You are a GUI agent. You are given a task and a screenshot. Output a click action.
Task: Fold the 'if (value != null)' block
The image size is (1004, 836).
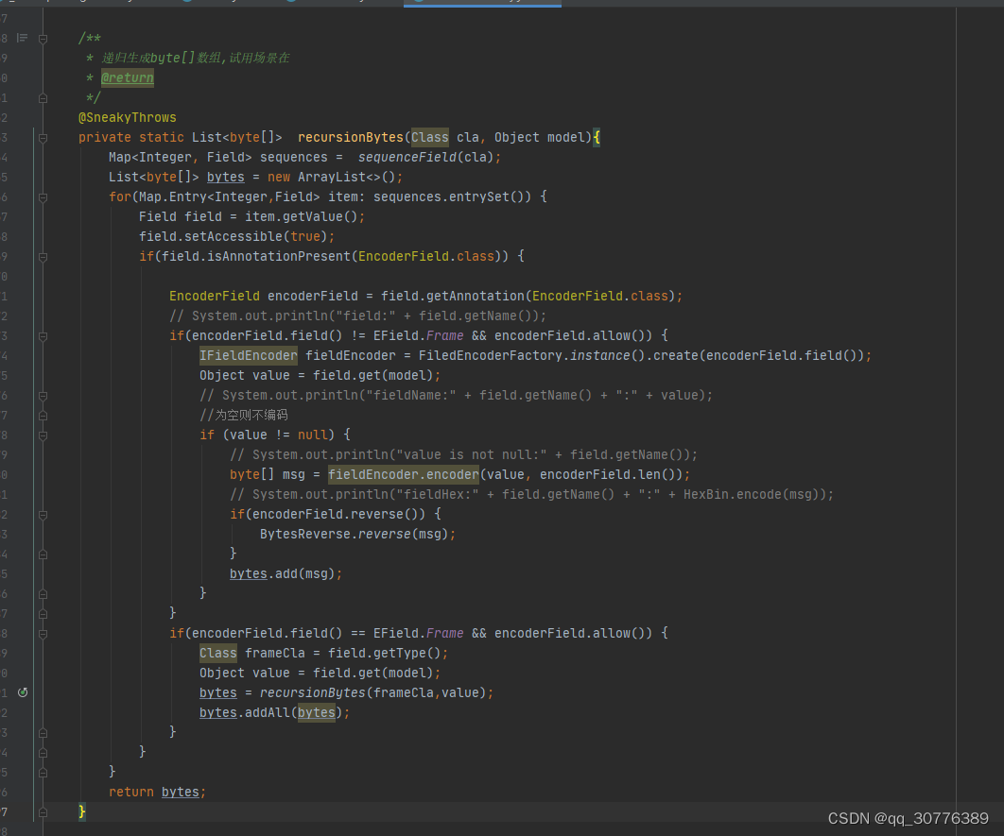pos(43,435)
